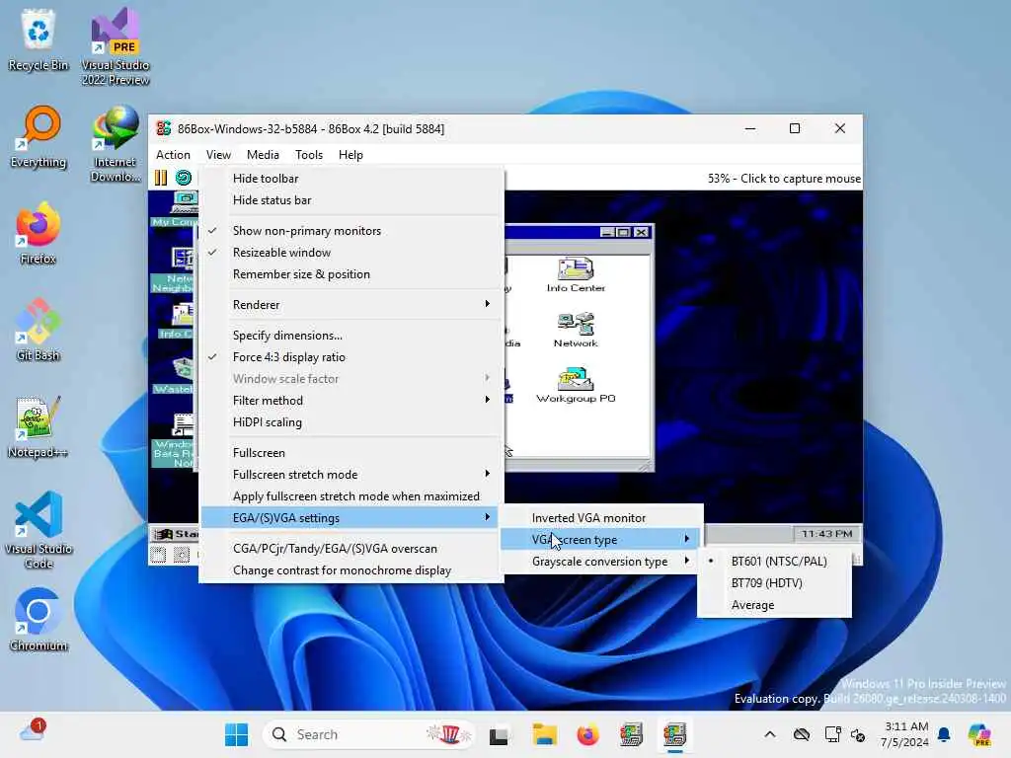This screenshot has width=1011, height=758.
Task: Close the emulated Windows inner window
Action: pos(641,232)
